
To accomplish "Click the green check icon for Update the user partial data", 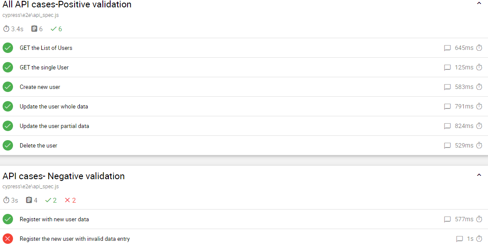I will coord(8,126).
